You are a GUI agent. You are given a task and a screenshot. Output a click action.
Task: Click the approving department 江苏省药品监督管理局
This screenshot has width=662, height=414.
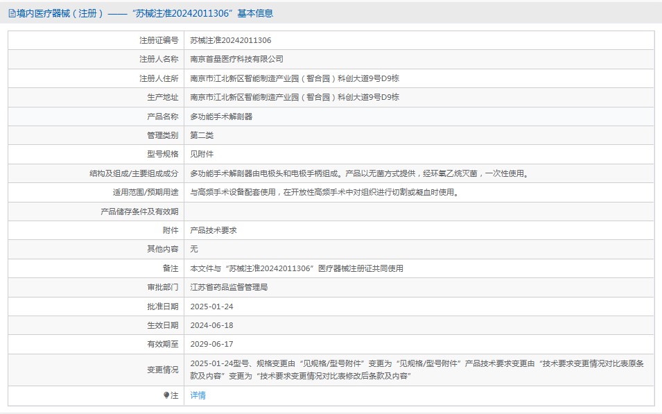[x=229, y=287]
